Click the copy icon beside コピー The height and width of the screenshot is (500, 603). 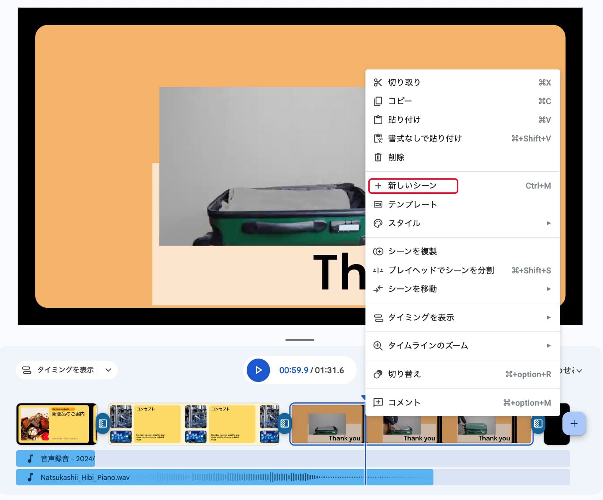point(378,101)
